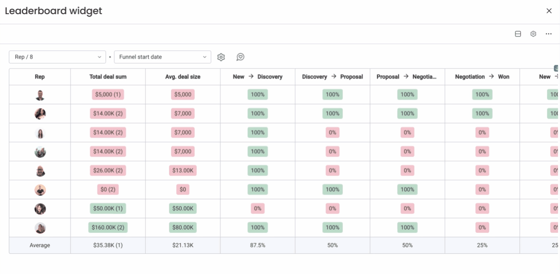Click the Total deal sum column header
Screen dimensions: 560x274
(x=108, y=77)
